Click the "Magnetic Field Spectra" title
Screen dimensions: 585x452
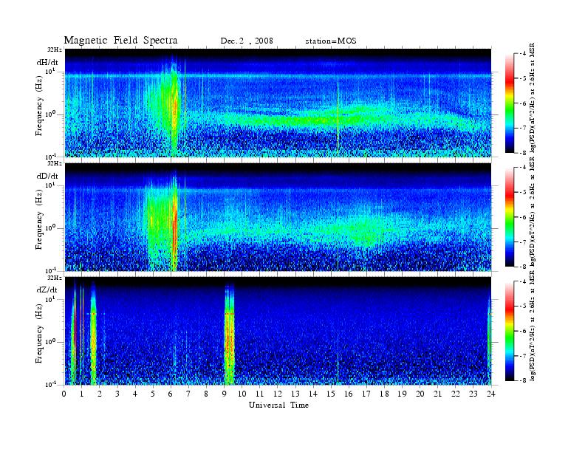(120, 41)
